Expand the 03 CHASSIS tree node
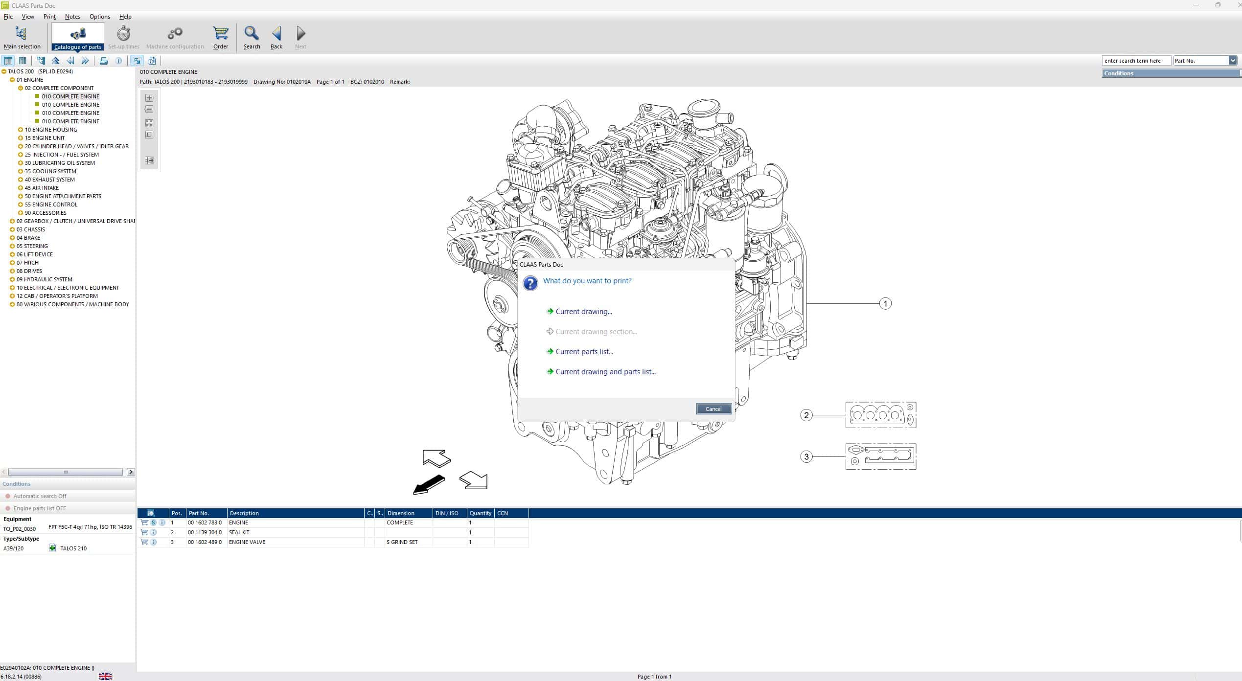This screenshot has height=681, width=1242. 12,229
